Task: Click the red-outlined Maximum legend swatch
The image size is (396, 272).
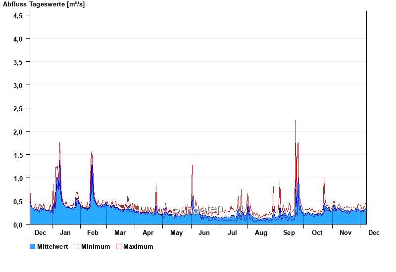Action: 119,246
